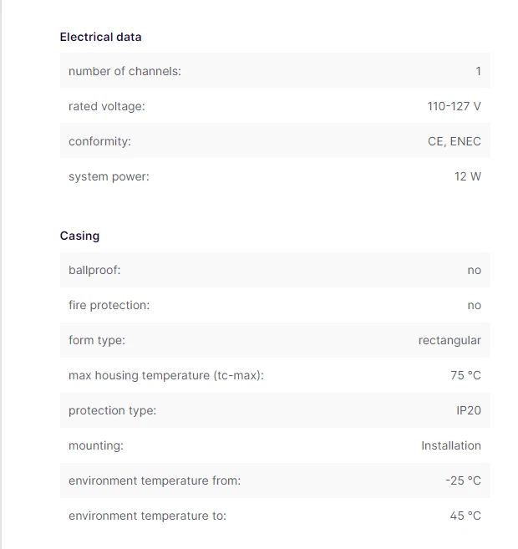This screenshot has width=518, height=549.
Task: Select the -25 °C temperature value
Action: (463, 480)
